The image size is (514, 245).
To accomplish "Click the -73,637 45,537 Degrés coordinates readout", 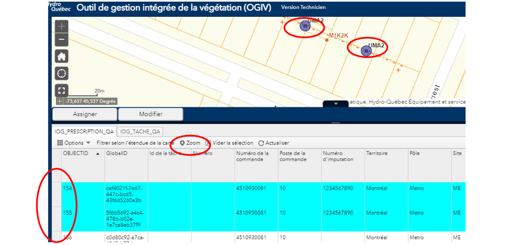I will pos(90,101).
